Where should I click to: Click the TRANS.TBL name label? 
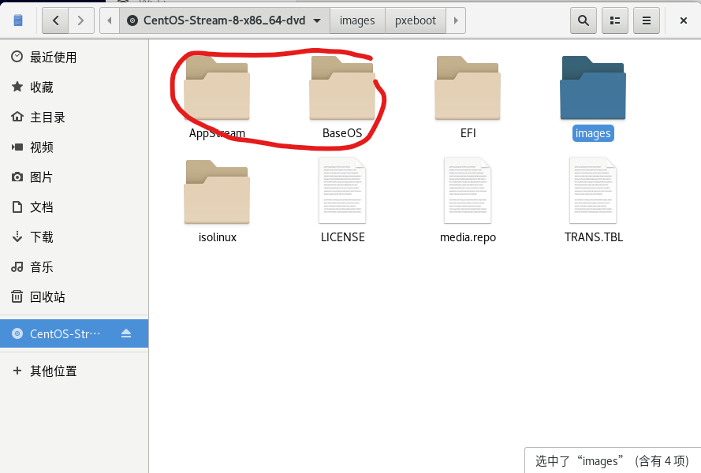click(x=594, y=237)
